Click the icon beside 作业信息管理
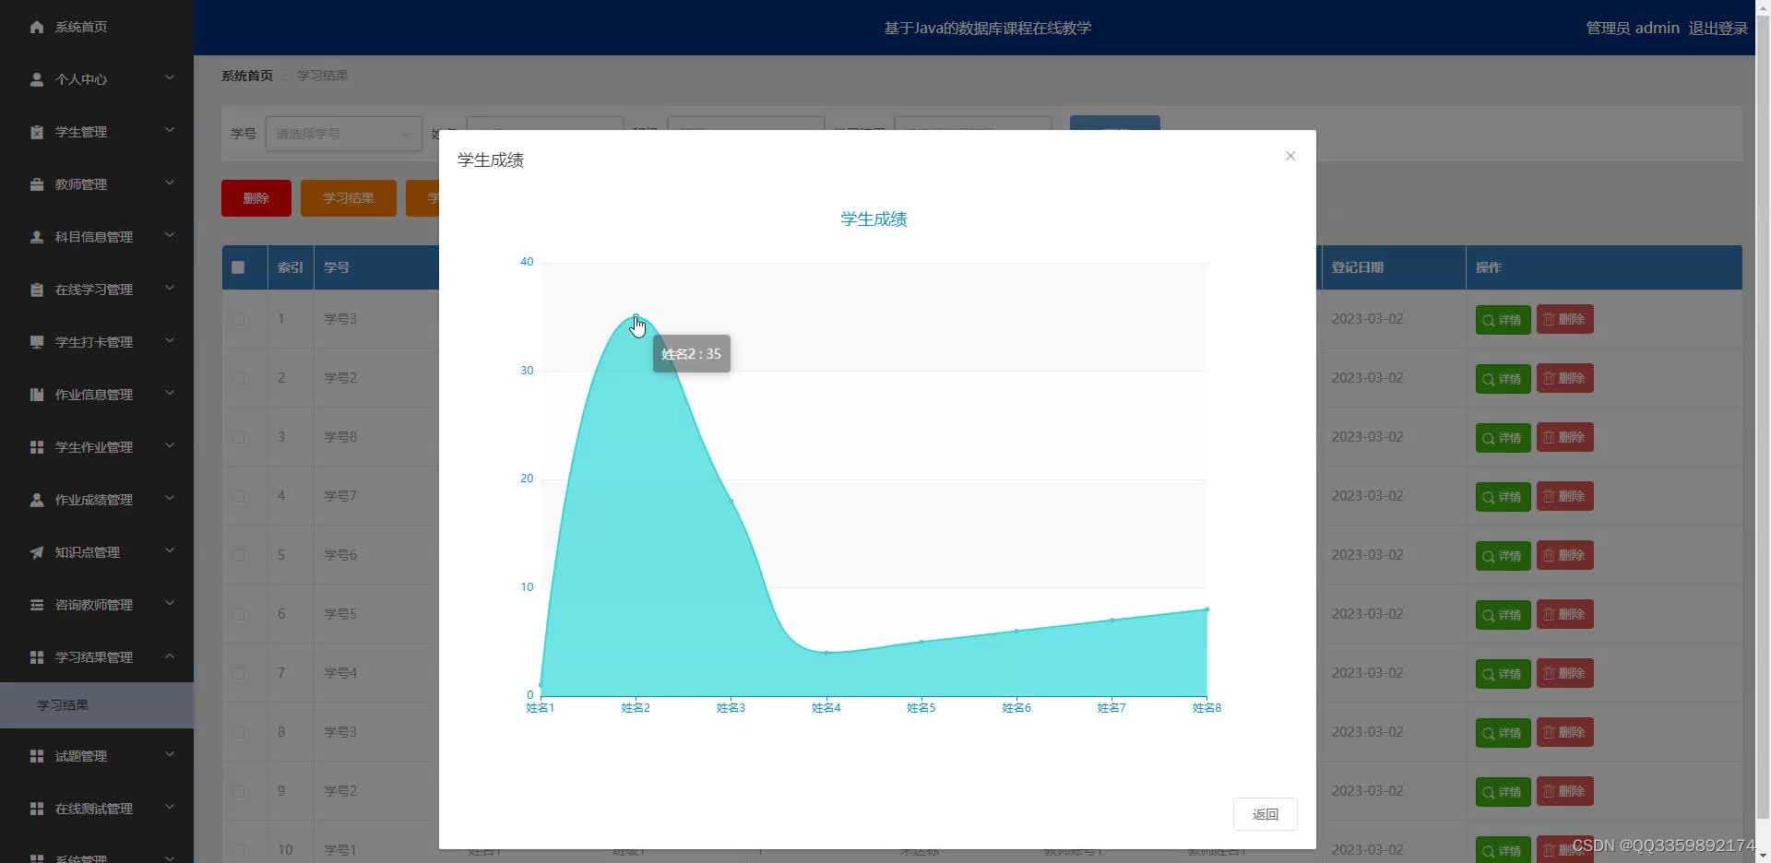Image resolution: width=1771 pixels, height=863 pixels. point(37,395)
